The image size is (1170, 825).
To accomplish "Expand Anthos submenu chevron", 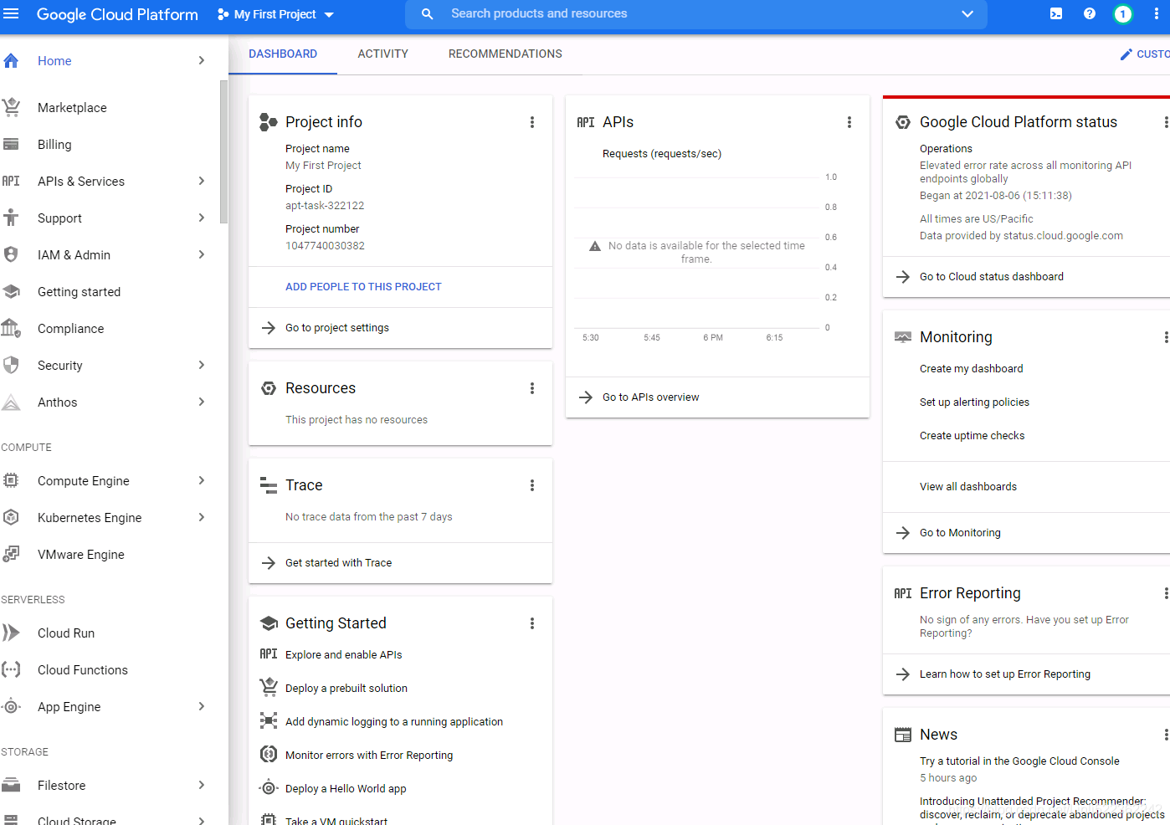I will pyautogui.click(x=202, y=402).
